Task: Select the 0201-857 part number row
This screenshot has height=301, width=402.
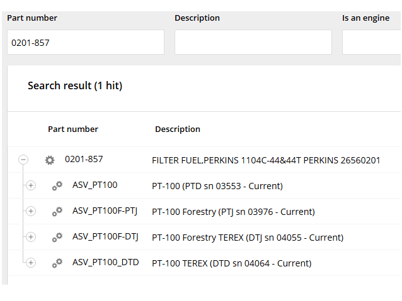Action: tap(84, 159)
